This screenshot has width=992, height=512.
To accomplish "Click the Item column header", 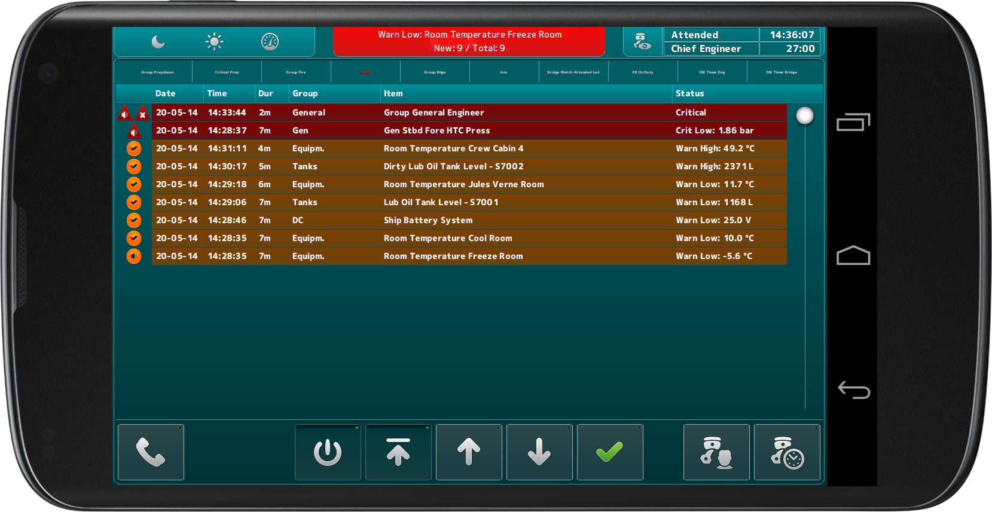I will pos(393,93).
